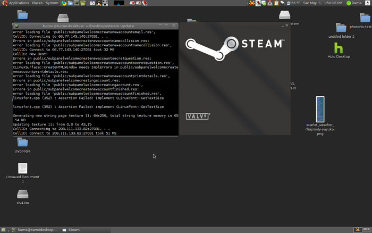The image size is (372, 233).
Task: Open the Hulu Desktop shortcut
Action: pyautogui.click(x=339, y=48)
